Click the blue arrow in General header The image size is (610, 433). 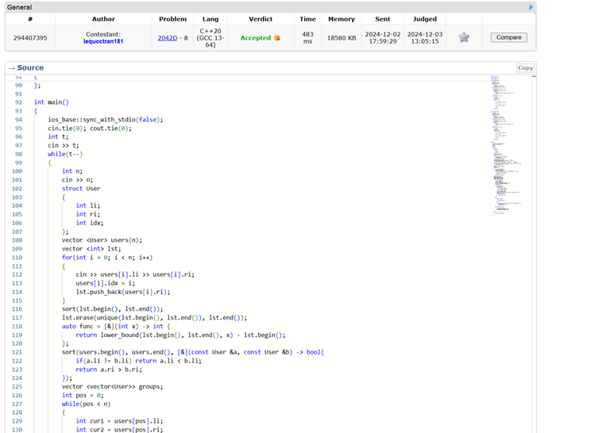pyautogui.click(x=531, y=7)
